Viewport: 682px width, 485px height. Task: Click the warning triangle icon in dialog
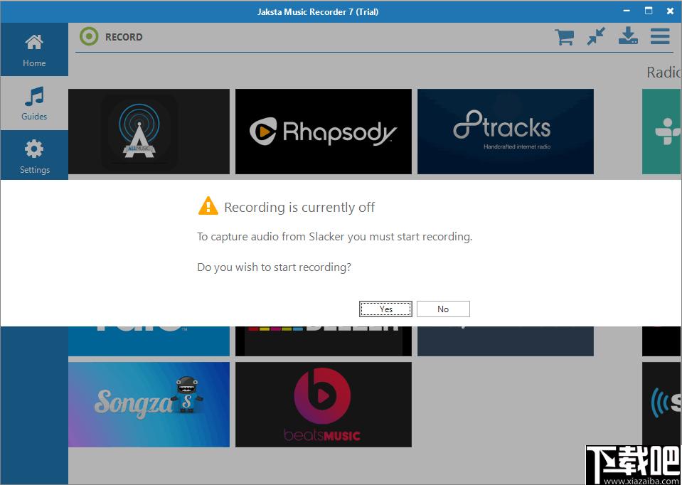(x=208, y=206)
